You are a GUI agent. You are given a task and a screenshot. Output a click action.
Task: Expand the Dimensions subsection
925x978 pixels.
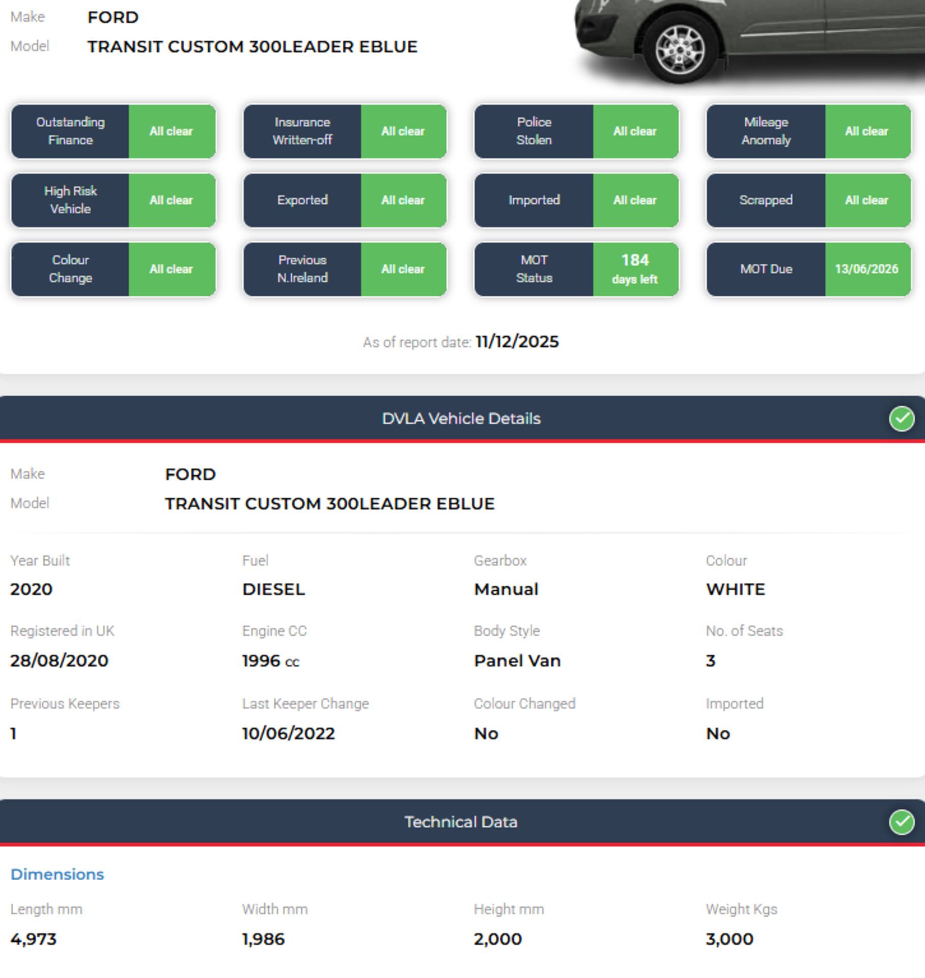57,873
